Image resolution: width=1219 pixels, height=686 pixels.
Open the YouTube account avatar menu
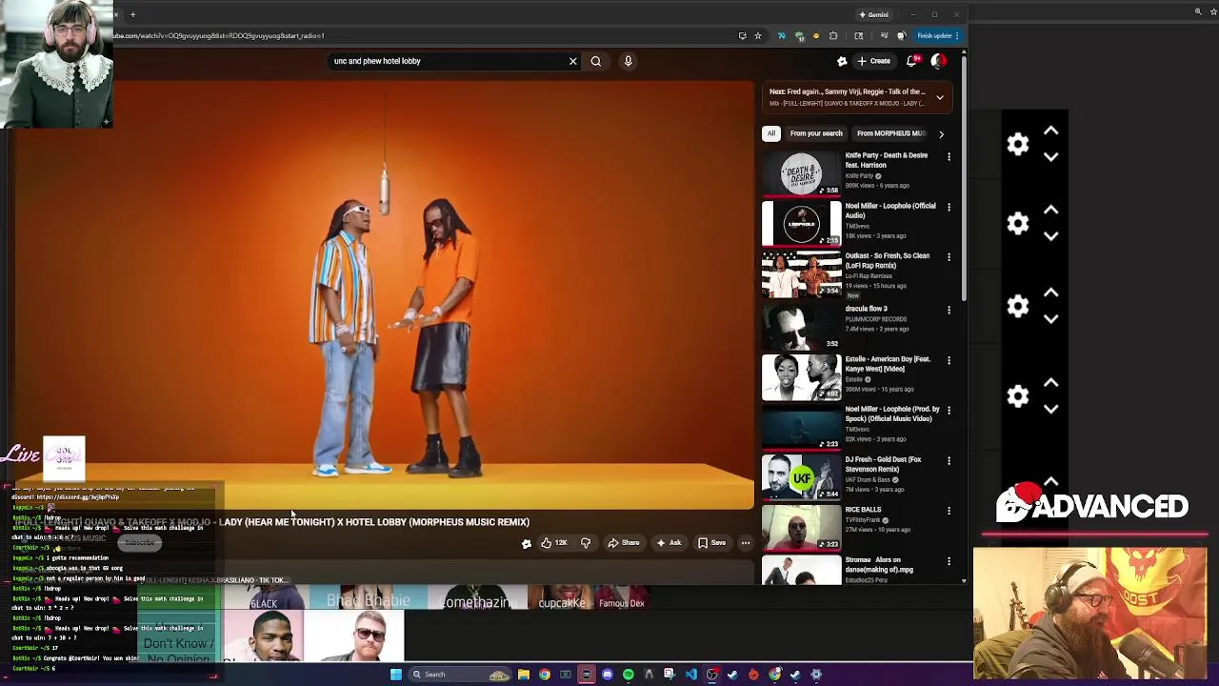938,61
